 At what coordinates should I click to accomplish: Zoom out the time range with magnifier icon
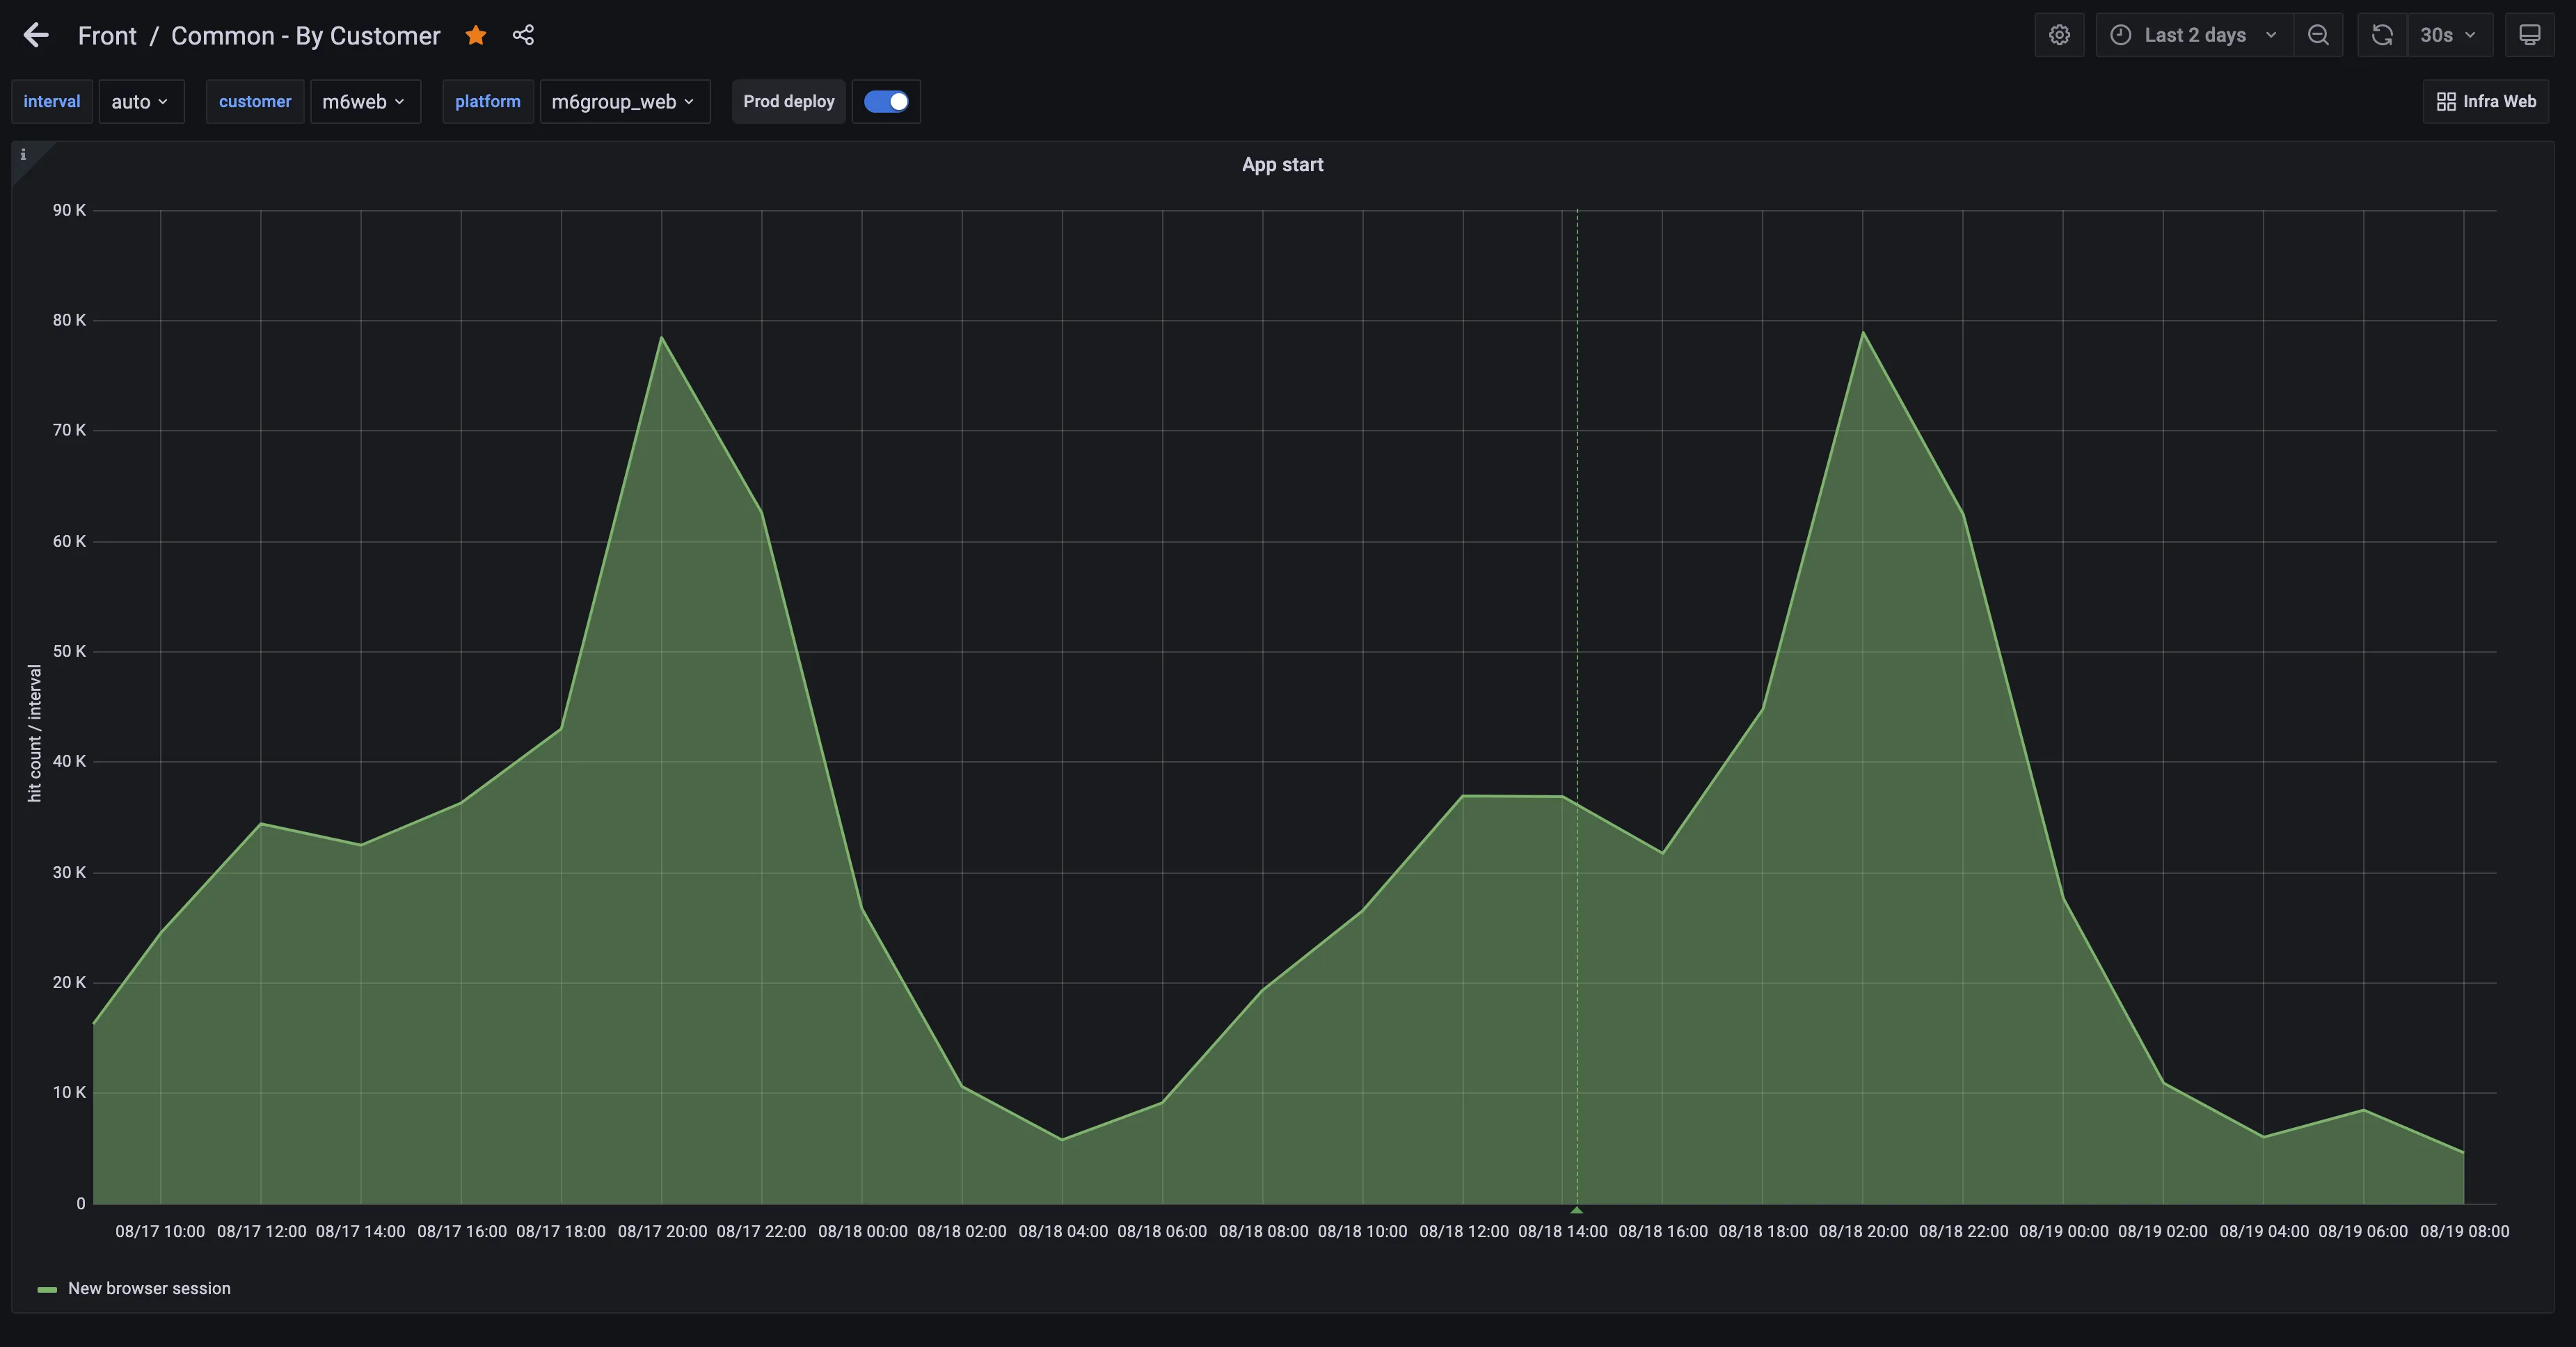(2319, 34)
